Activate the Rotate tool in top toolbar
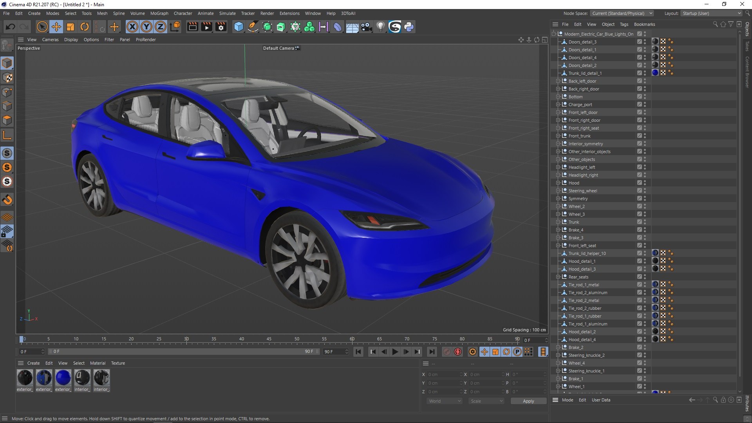This screenshot has width=752, height=423. (85, 27)
